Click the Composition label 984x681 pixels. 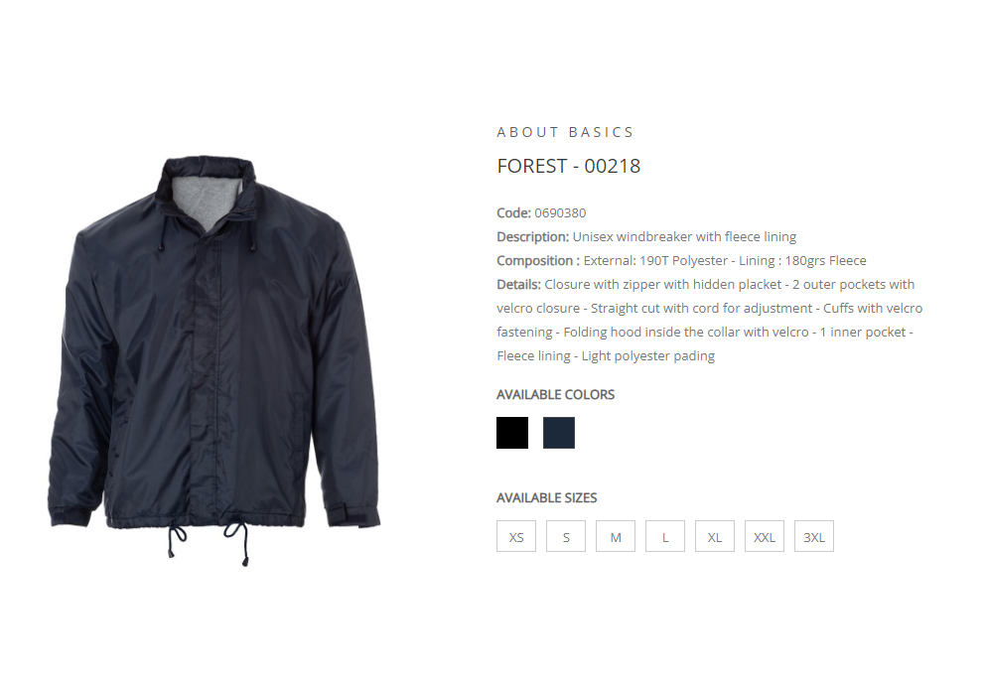tap(538, 260)
